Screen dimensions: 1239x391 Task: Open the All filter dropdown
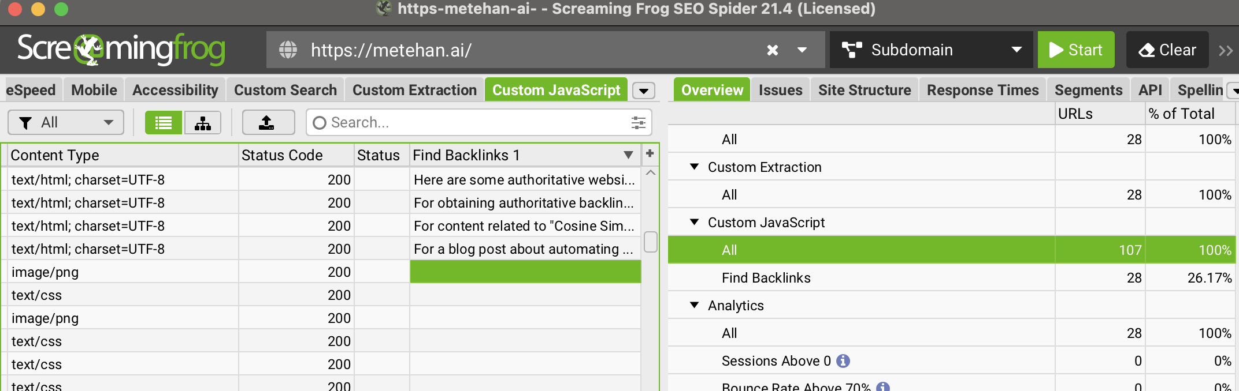coord(66,122)
